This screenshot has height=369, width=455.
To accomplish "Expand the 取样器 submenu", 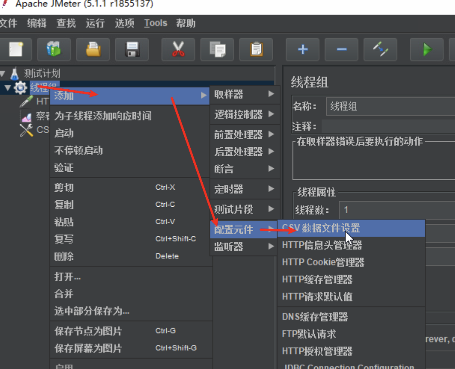I will point(244,94).
